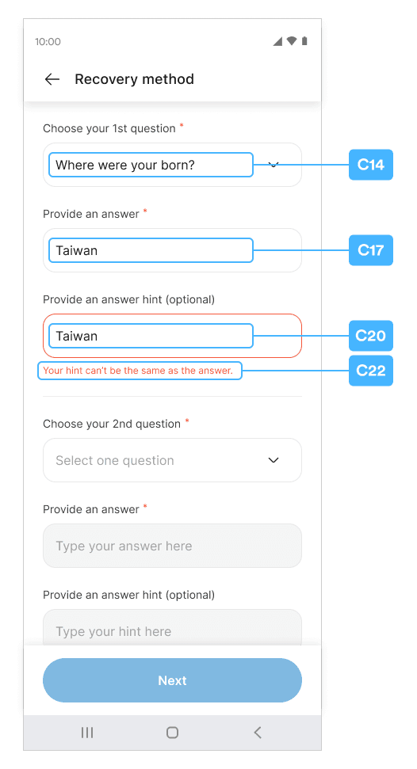Viewport: 417px width, 769px height.
Task: Tap the cellular signal icon
Action: (277, 41)
